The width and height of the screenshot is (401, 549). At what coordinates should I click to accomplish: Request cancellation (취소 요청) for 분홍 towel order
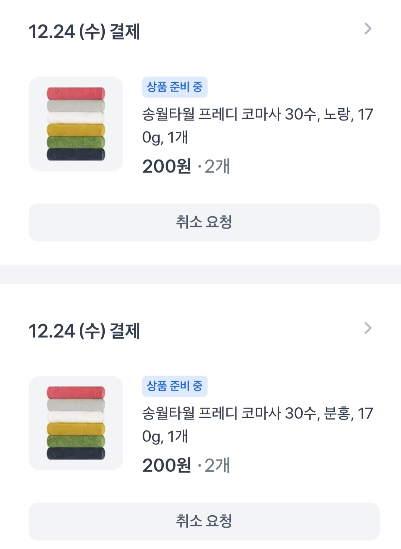(x=204, y=521)
